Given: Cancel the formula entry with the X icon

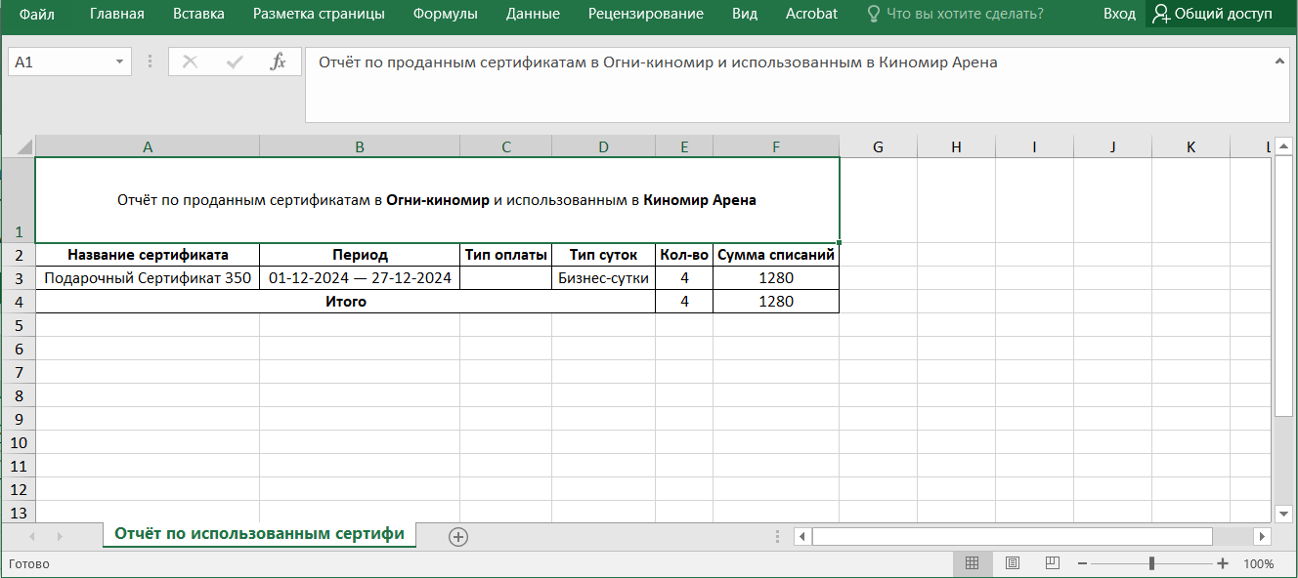Looking at the screenshot, I should point(190,62).
